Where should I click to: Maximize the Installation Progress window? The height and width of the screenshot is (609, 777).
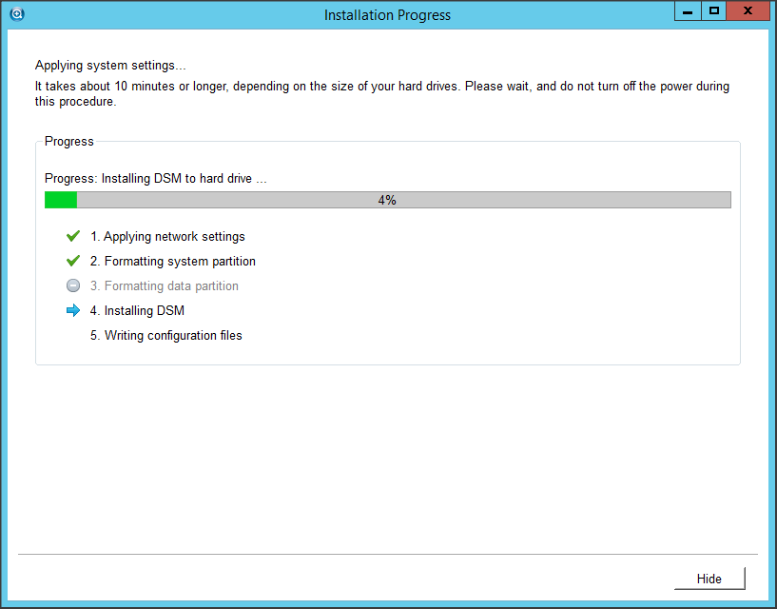coord(713,11)
